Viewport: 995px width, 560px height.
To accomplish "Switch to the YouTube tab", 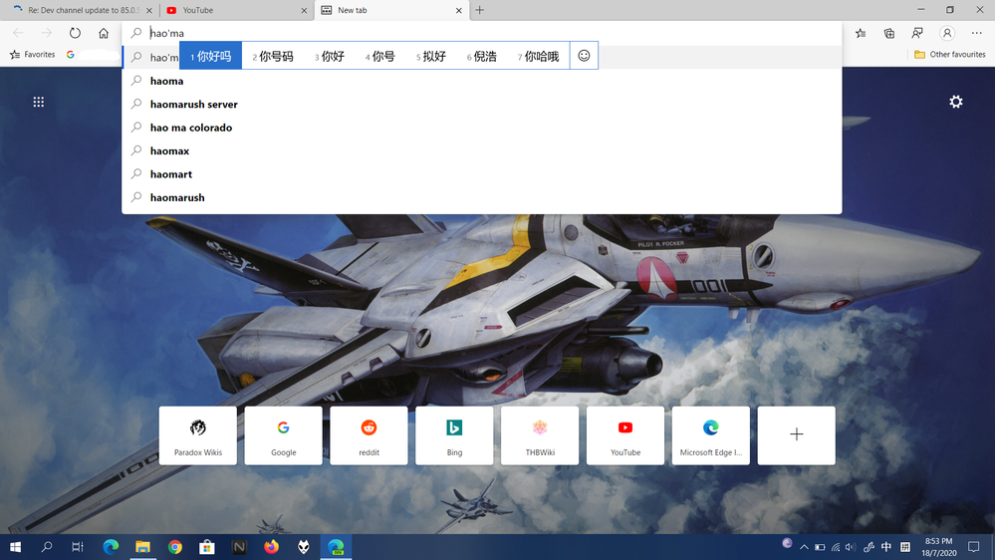I will tap(234, 10).
